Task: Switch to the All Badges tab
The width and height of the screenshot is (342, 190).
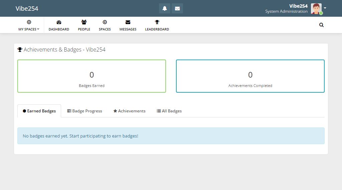Action: click(169, 111)
